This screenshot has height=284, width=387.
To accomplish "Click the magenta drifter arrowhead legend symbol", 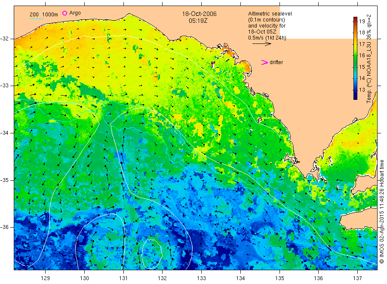I will (x=264, y=62).
